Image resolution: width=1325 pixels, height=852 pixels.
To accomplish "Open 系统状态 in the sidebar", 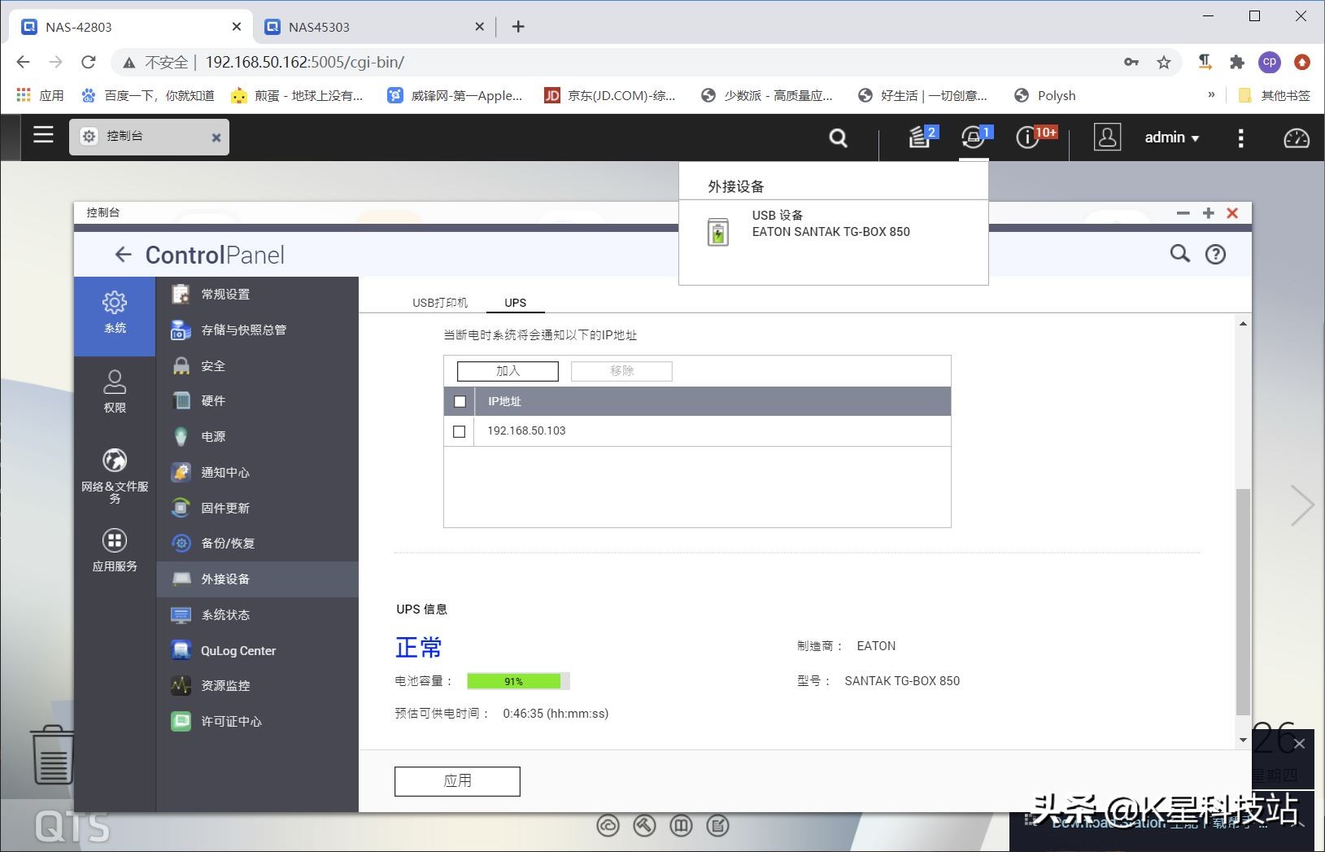I will tap(257, 614).
